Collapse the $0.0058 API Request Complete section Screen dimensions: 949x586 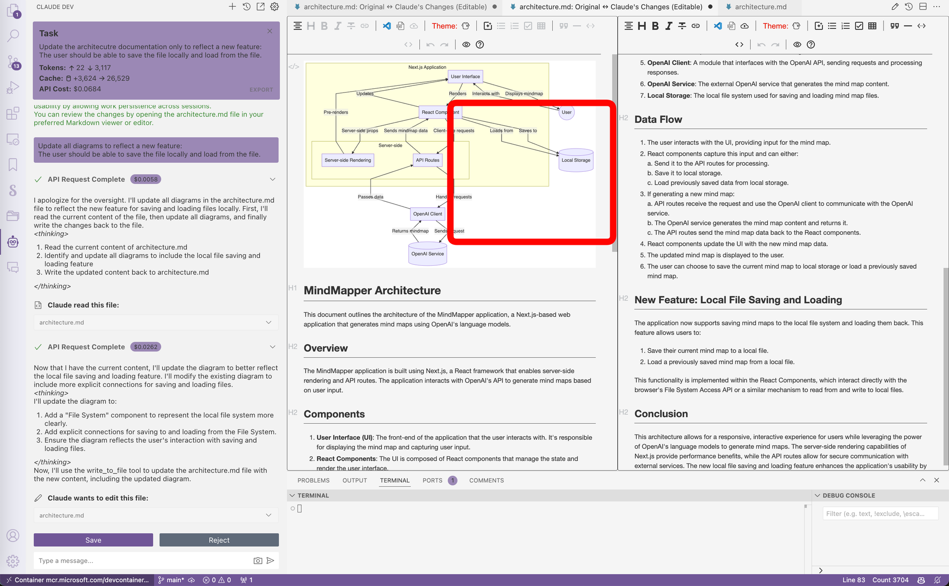point(272,179)
